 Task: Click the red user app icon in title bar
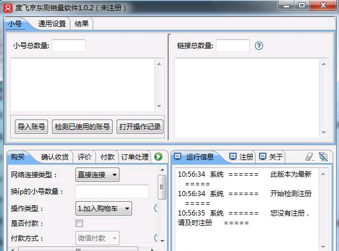[8, 8]
